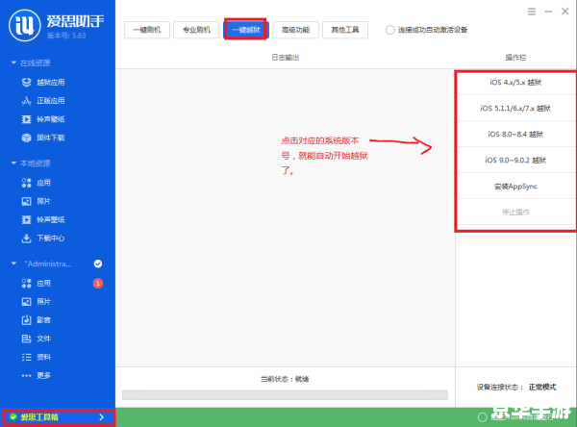Switch to 一键刷机 tab
577x427 pixels.
pyautogui.click(x=147, y=30)
